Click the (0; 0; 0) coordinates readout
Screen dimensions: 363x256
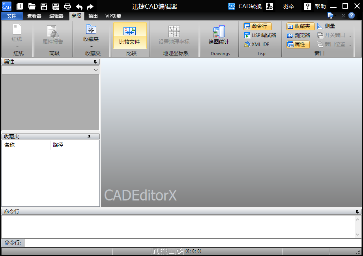pyautogui.click(x=193, y=251)
